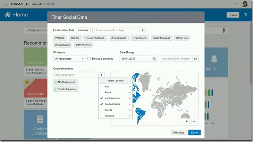Choose Africa in Select Location menu
The height and width of the screenshot is (142, 253).
[x=108, y=92]
